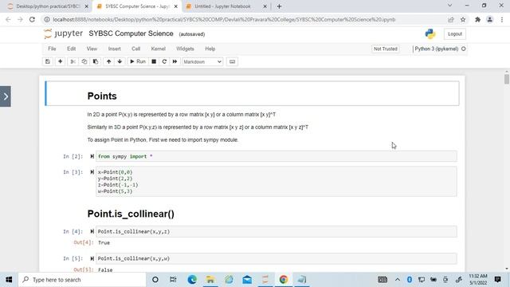510x287 pixels.
Task: Click the taskbar search box
Action: click(82, 280)
